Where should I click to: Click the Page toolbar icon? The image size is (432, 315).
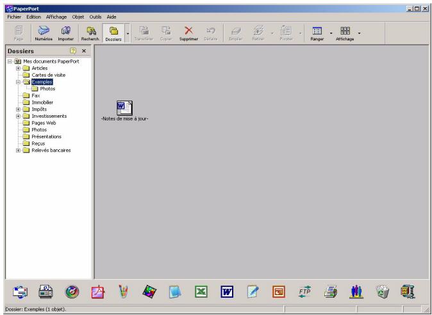pyautogui.click(x=19, y=33)
